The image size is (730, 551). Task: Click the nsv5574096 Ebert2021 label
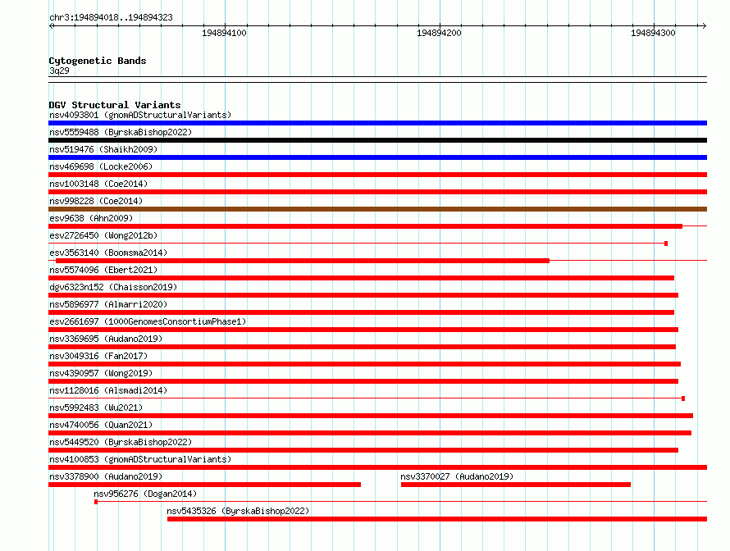(103, 270)
